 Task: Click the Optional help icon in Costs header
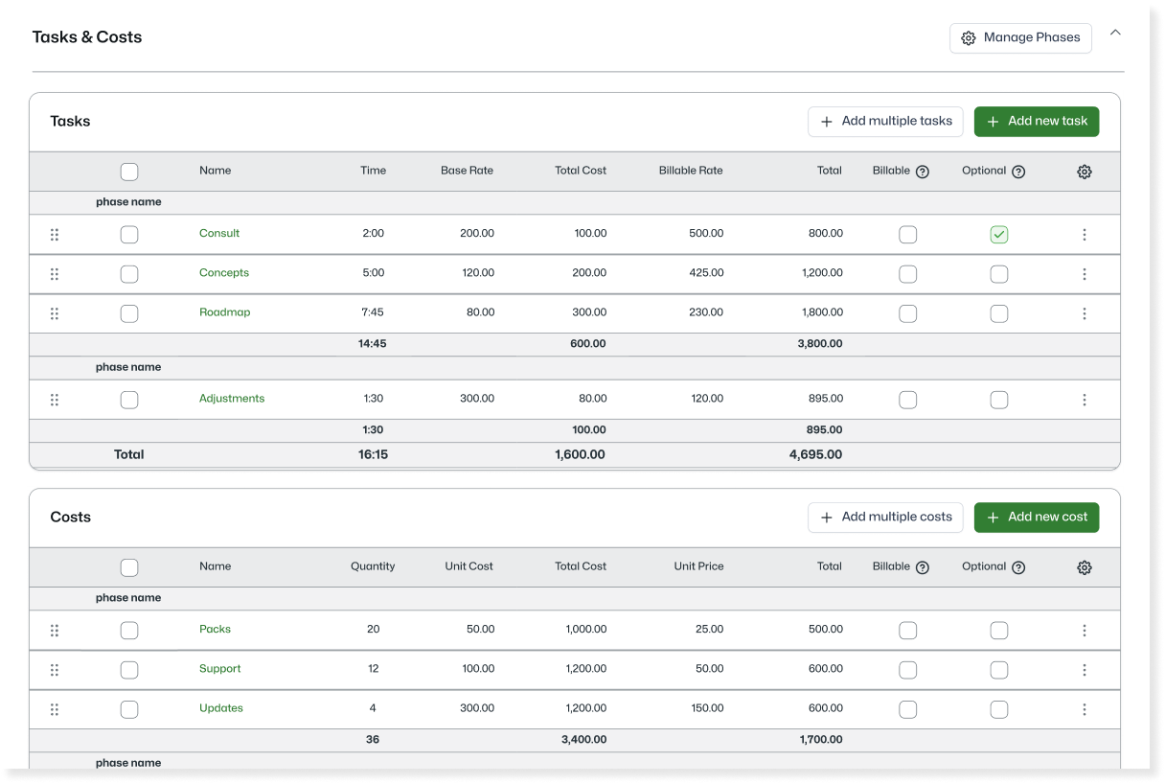click(x=1018, y=567)
